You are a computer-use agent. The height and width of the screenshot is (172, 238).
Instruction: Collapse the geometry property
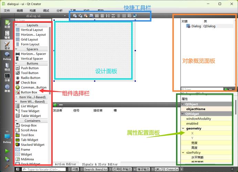pos(183,128)
